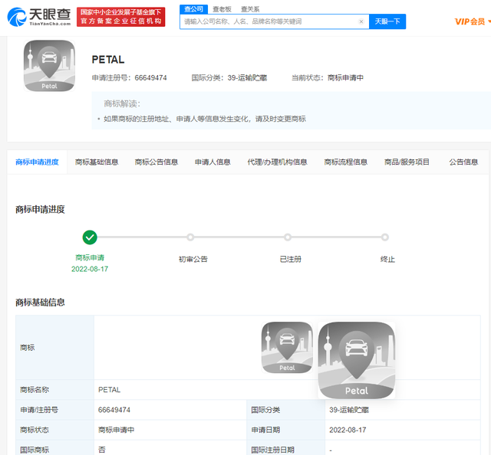Screen dimensions: 491x455
Task: Click the 2022-08-17 date under 商标申请 step
Action: [x=90, y=269]
